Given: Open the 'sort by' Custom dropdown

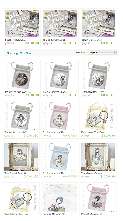Looking at the screenshot, I should tap(102, 53).
